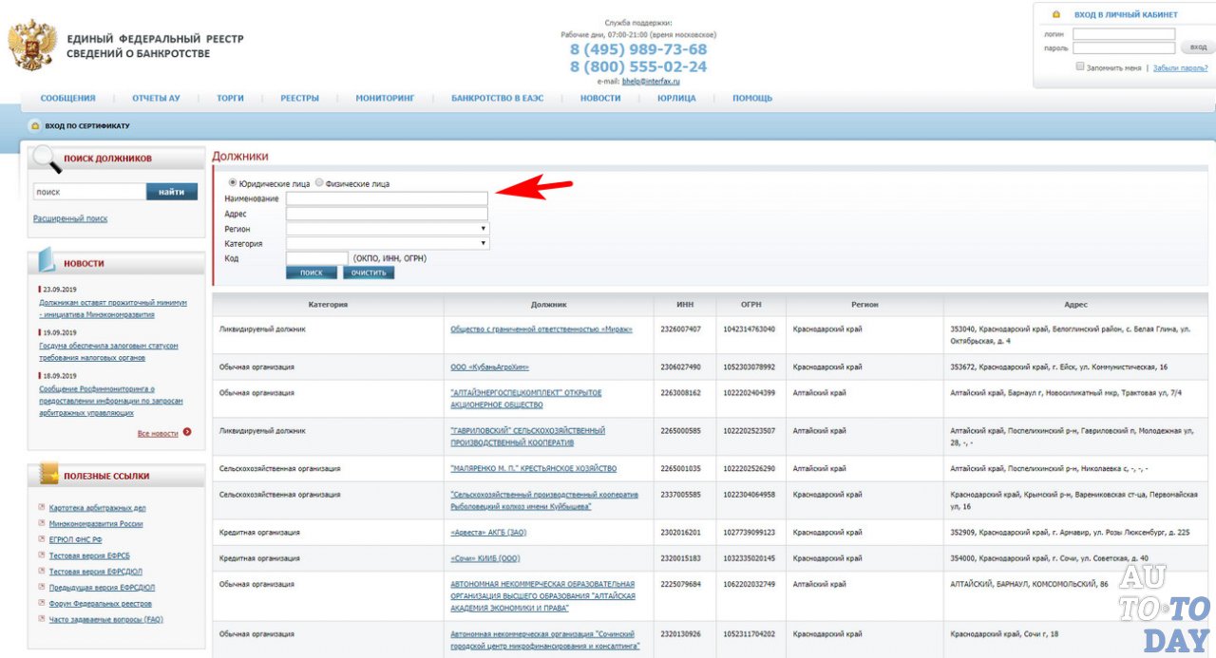Click the double-headed eagle emblem logo
This screenshot has height=658, width=1216.
(31, 45)
